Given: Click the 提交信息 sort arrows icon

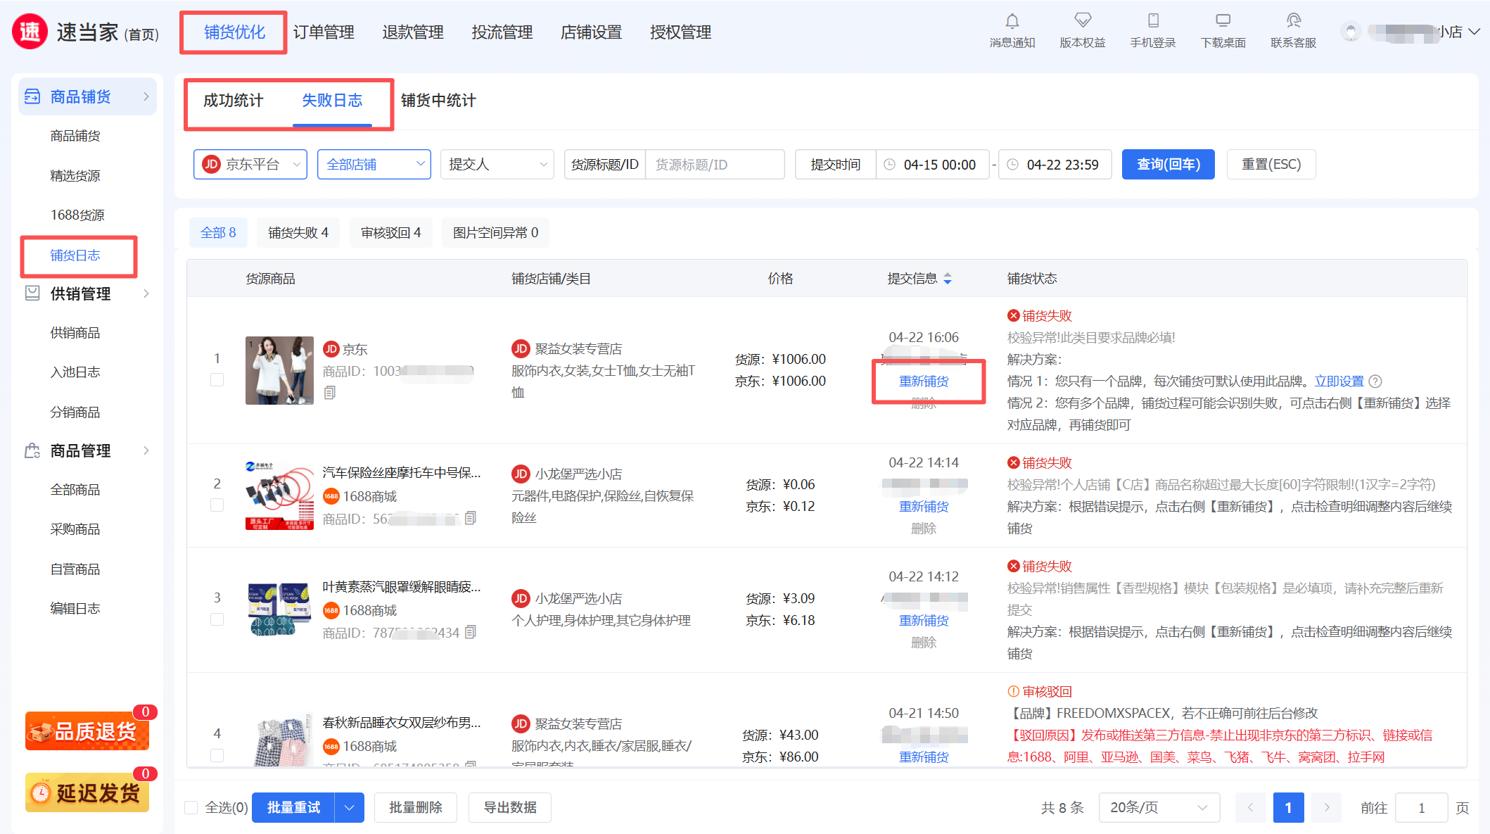Looking at the screenshot, I should point(948,279).
